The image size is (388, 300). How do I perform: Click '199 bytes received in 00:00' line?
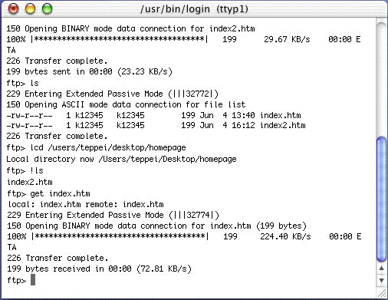click(99, 269)
